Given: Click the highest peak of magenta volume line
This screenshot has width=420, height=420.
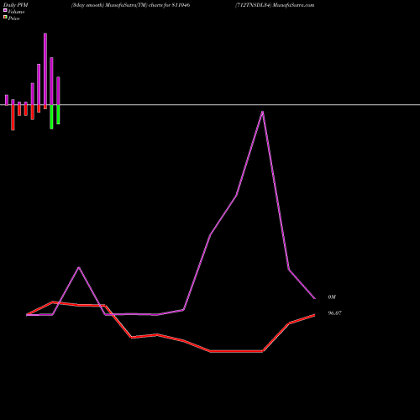Looking at the screenshot, I should coord(262,112).
